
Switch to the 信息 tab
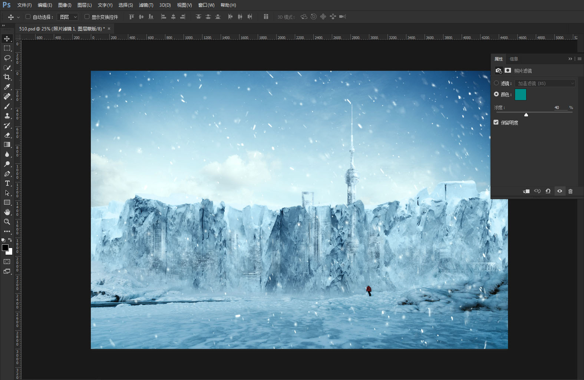[514, 59]
